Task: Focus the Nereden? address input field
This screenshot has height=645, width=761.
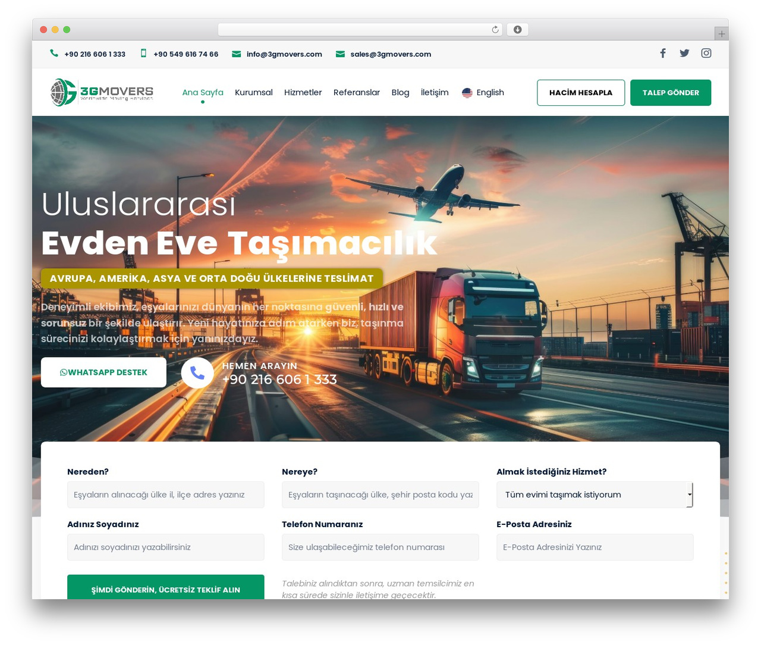Action: 166,494
